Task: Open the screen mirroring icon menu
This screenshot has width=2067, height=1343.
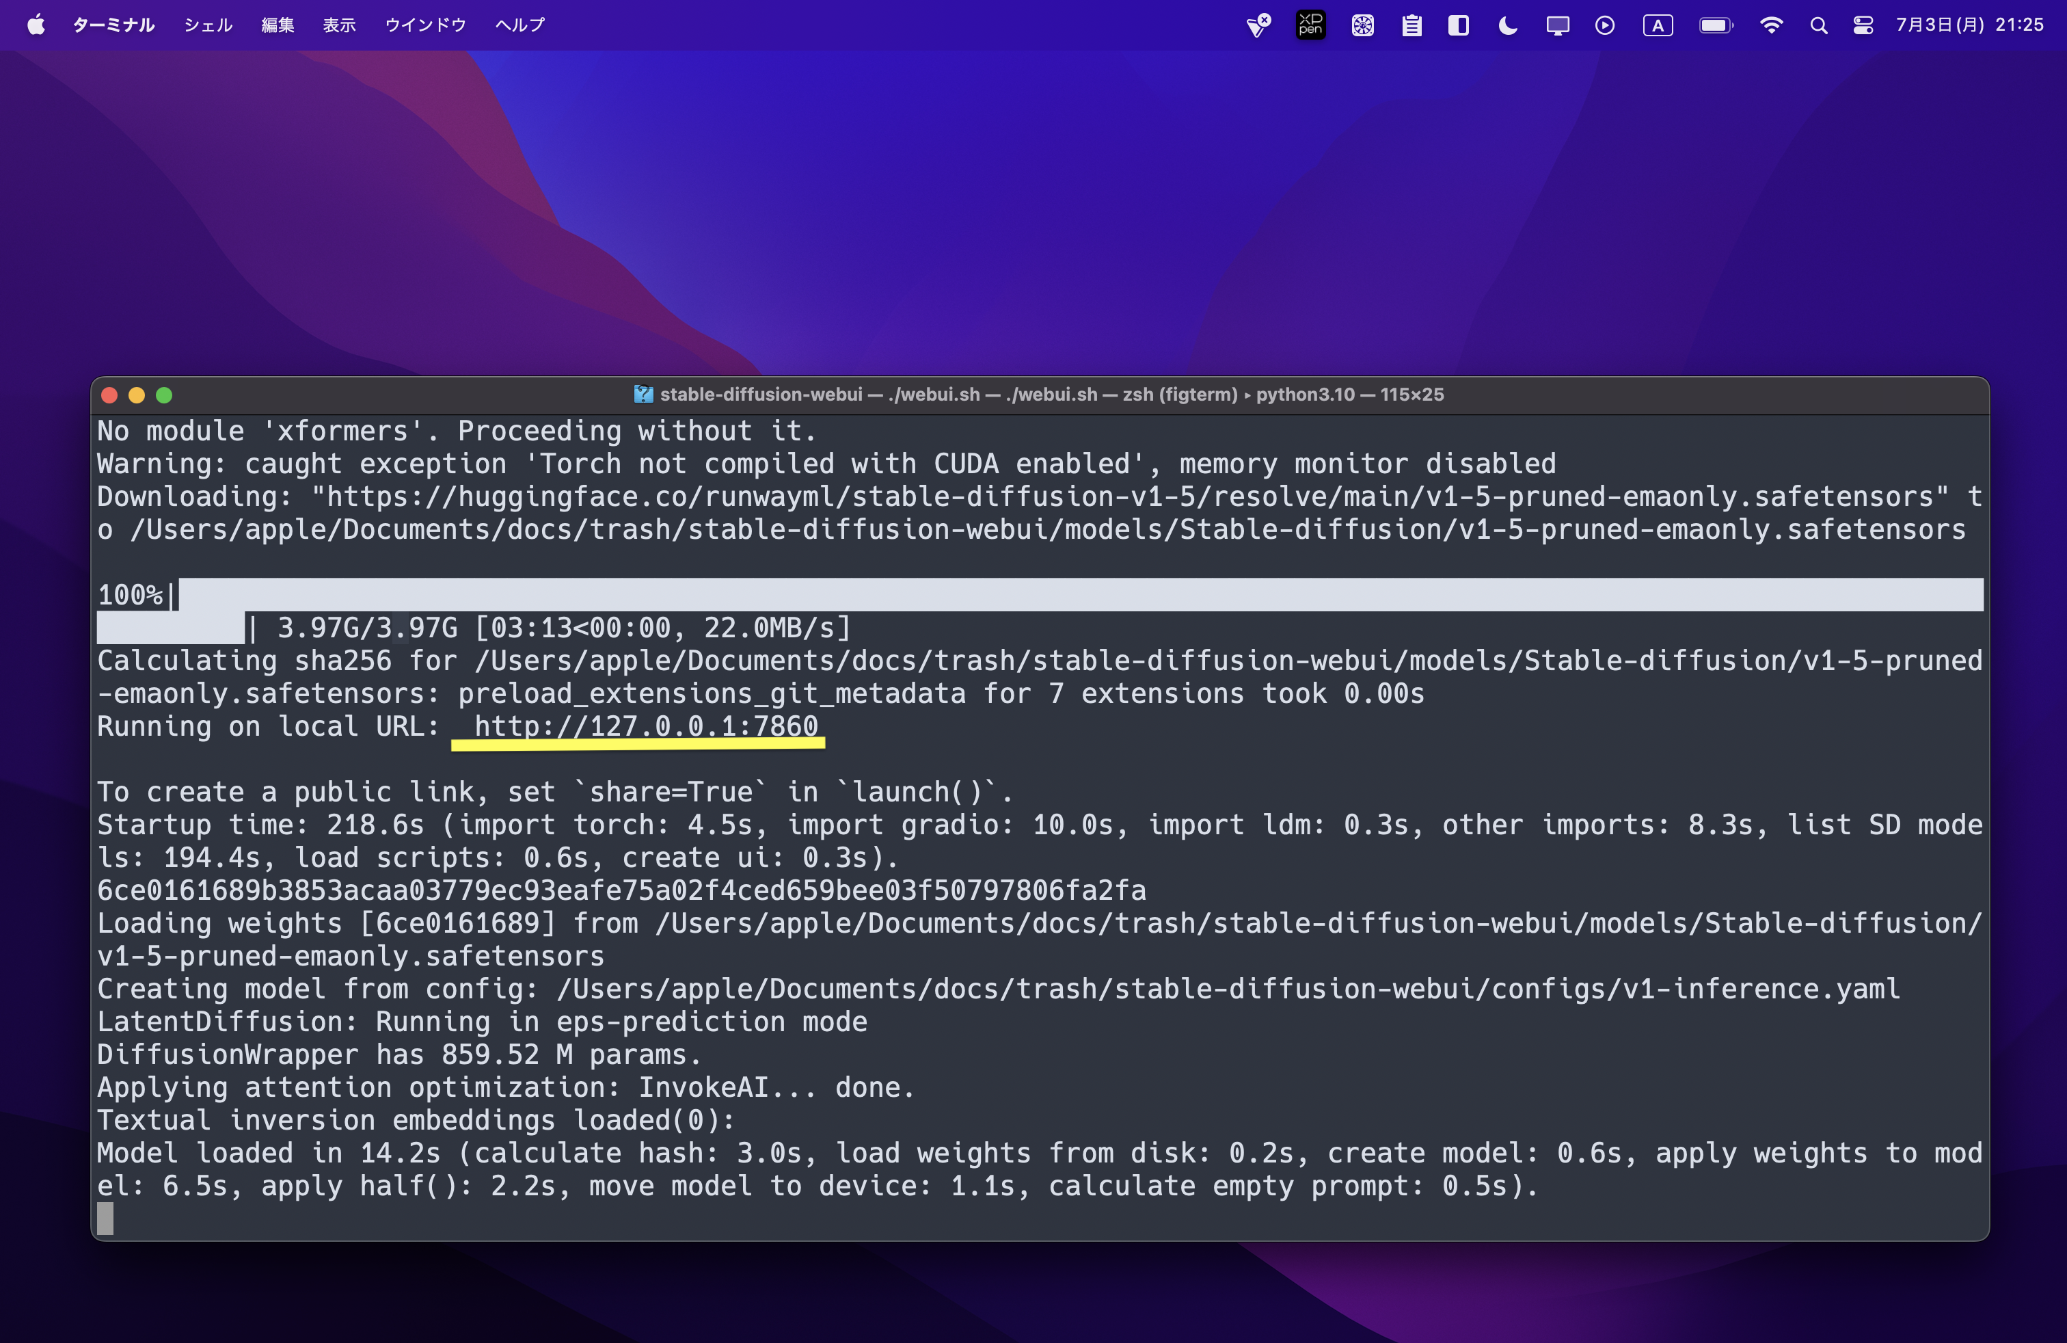Action: (x=1557, y=25)
